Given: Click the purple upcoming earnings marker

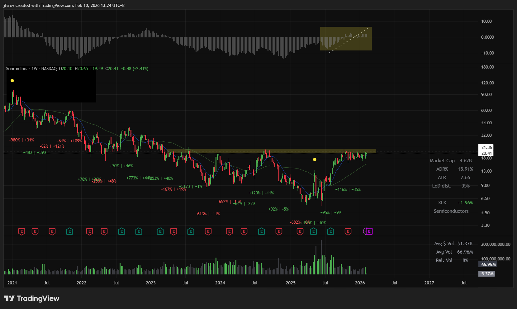Looking at the screenshot, I should coord(369,231).
